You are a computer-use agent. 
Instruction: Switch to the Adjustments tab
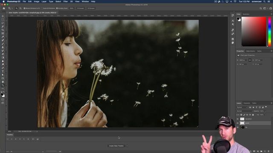pyautogui.click(x=250, y=51)
